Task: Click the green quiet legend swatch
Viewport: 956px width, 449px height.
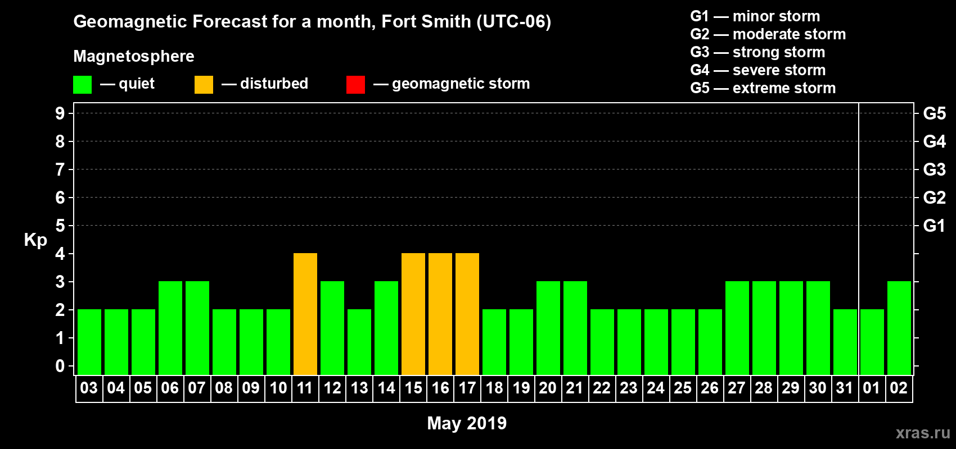Action: [x=82, y=85]
